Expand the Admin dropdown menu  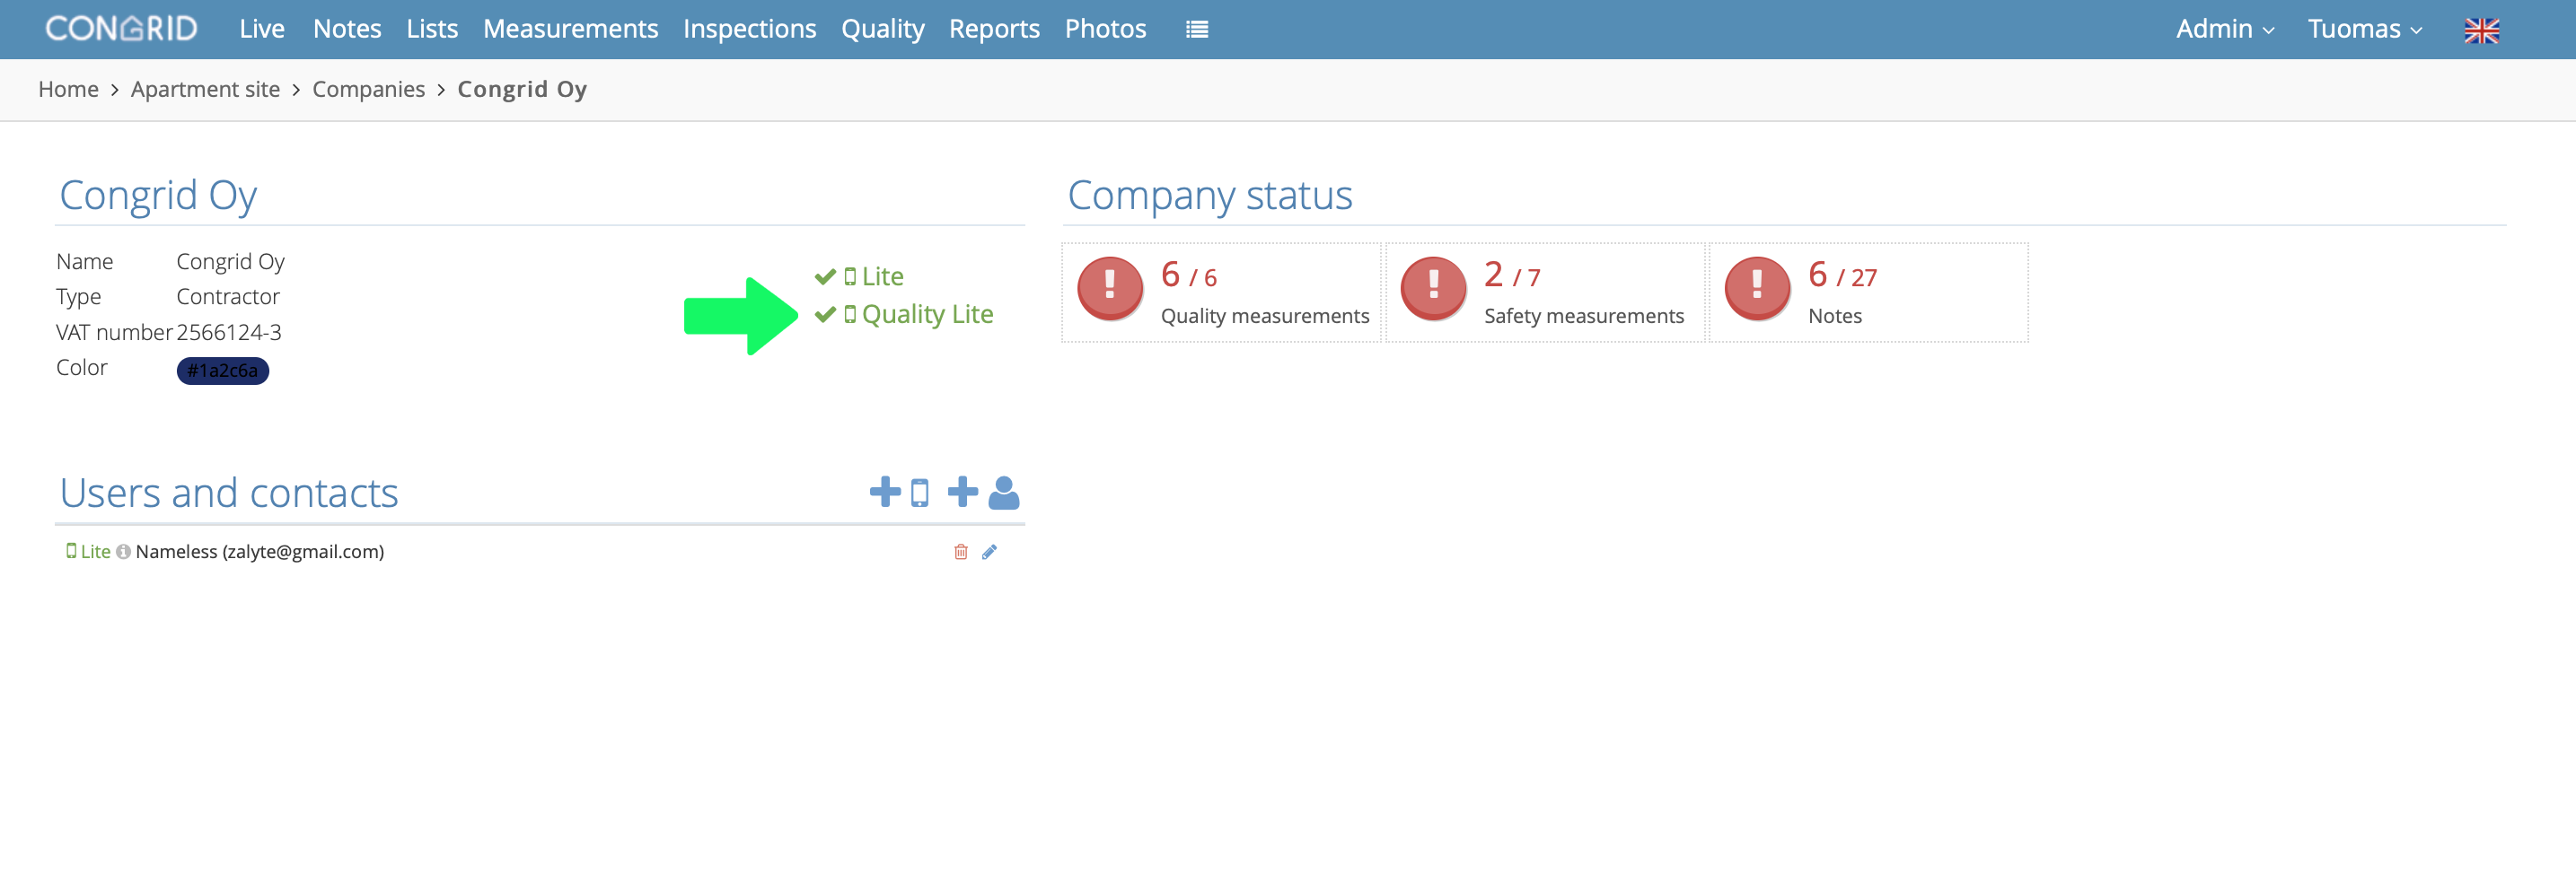pyautogui.click(x=2225, y=29)
